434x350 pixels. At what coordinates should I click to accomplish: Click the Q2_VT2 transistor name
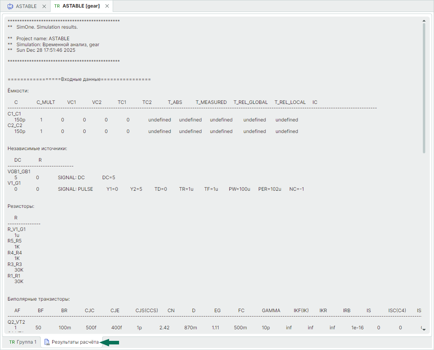16,322
